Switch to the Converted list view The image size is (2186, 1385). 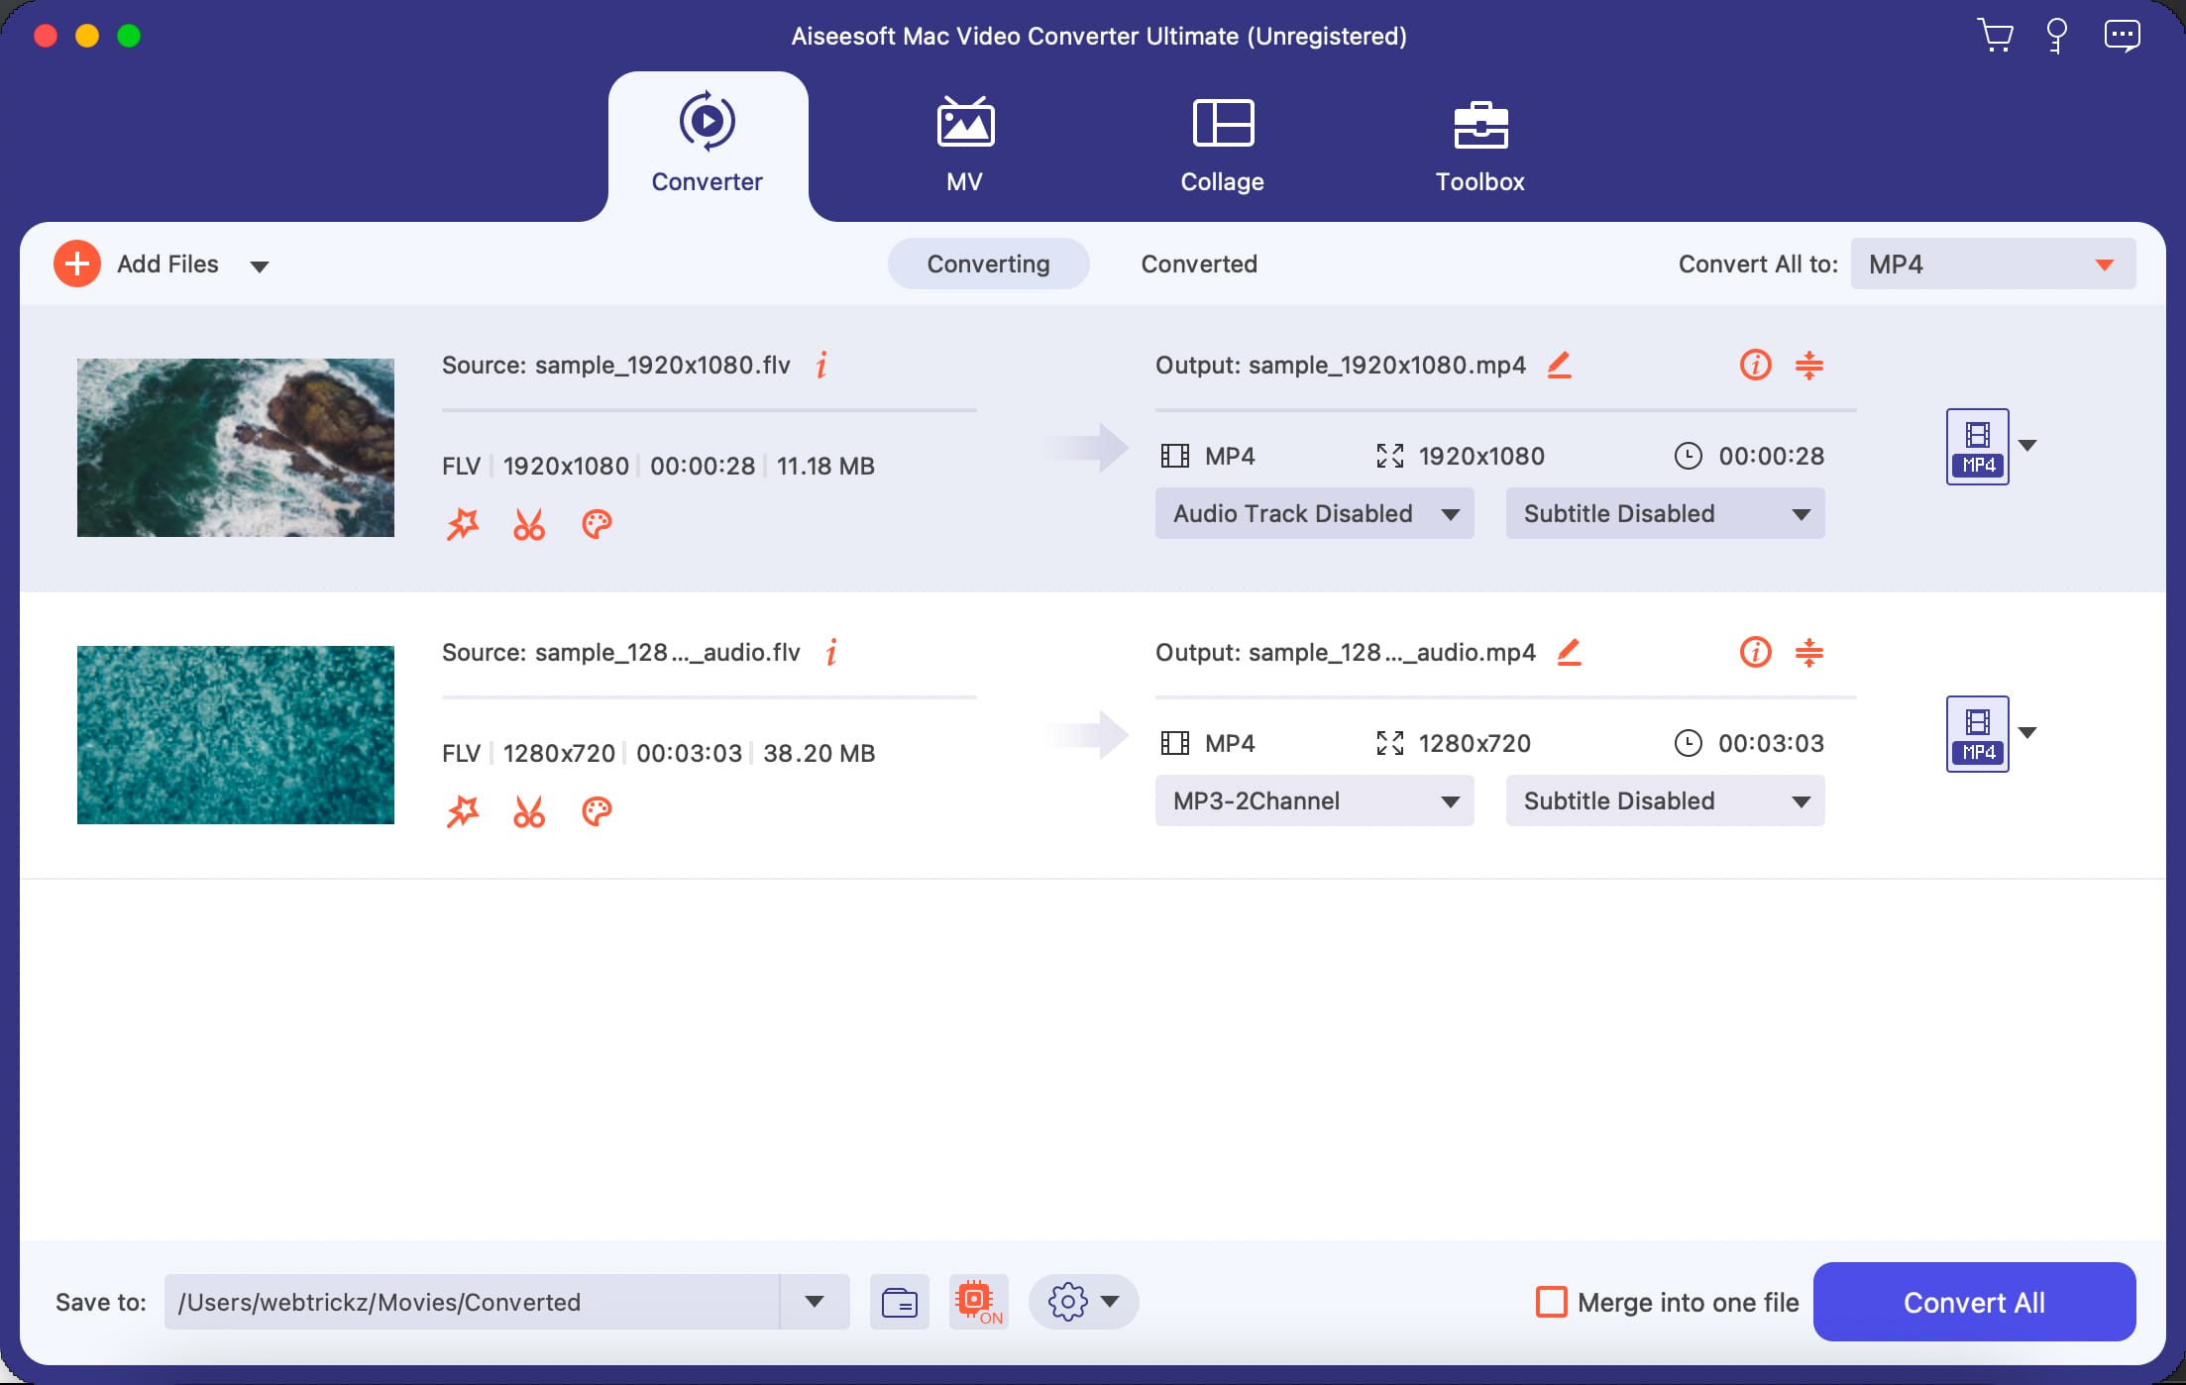tap(1199, 265)
